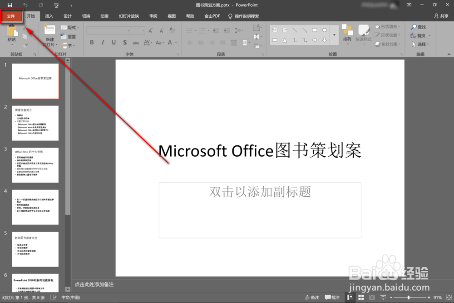Image resolution: width=454 pixels, height=303 pixels.
Task: Select slide 2 thumbnail 推荐作者简介
Action: (35, 123)
